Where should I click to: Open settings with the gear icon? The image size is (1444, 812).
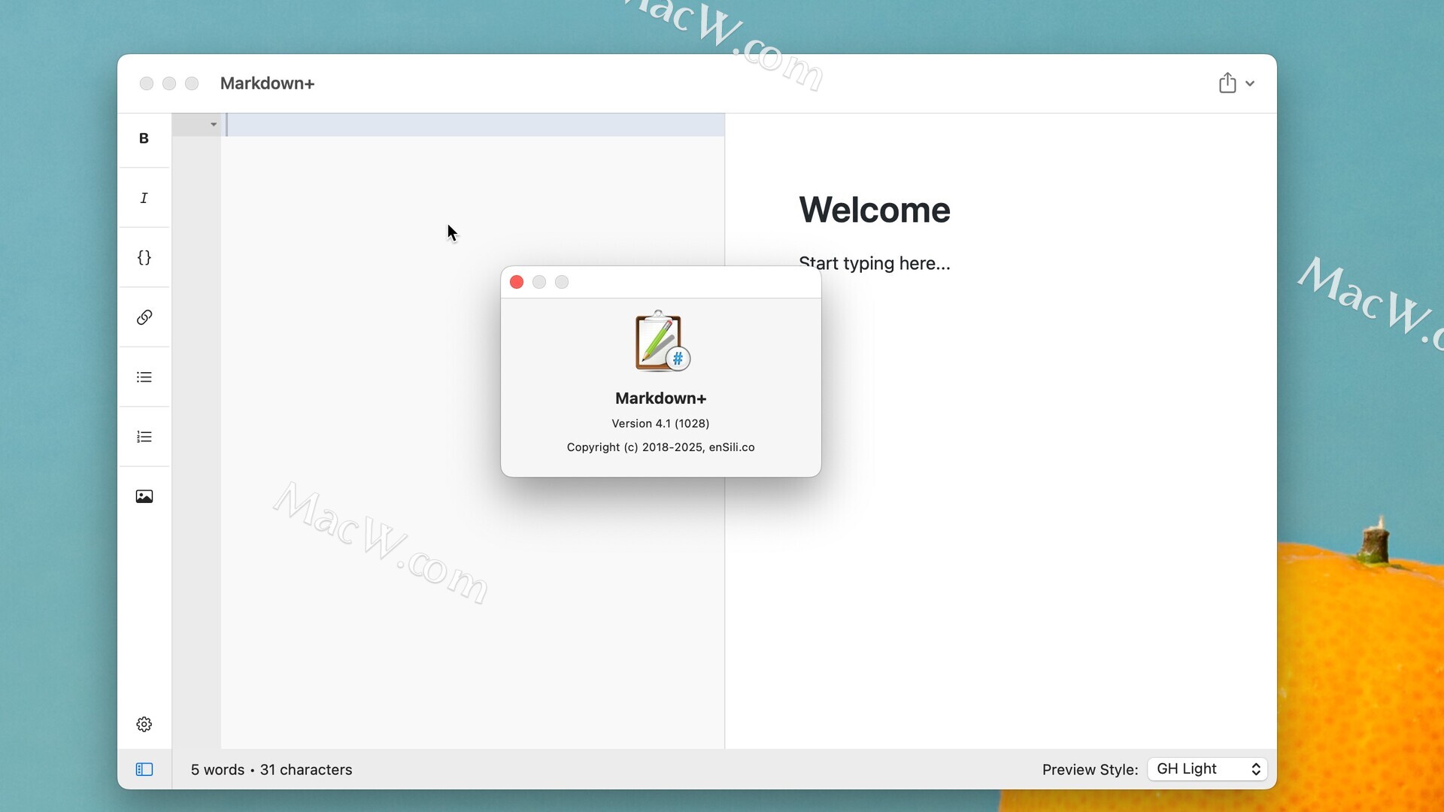point(144,724)
